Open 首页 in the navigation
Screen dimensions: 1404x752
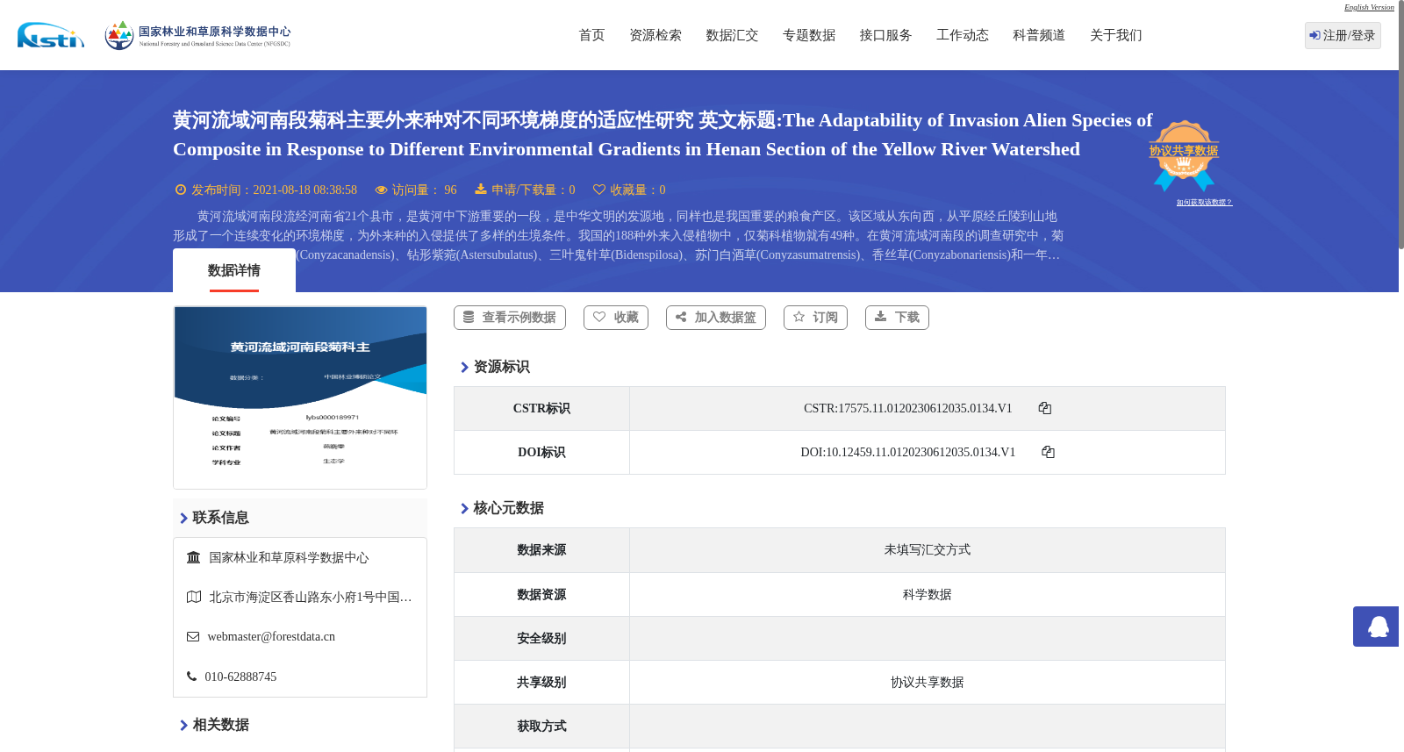tap(591, 35)
